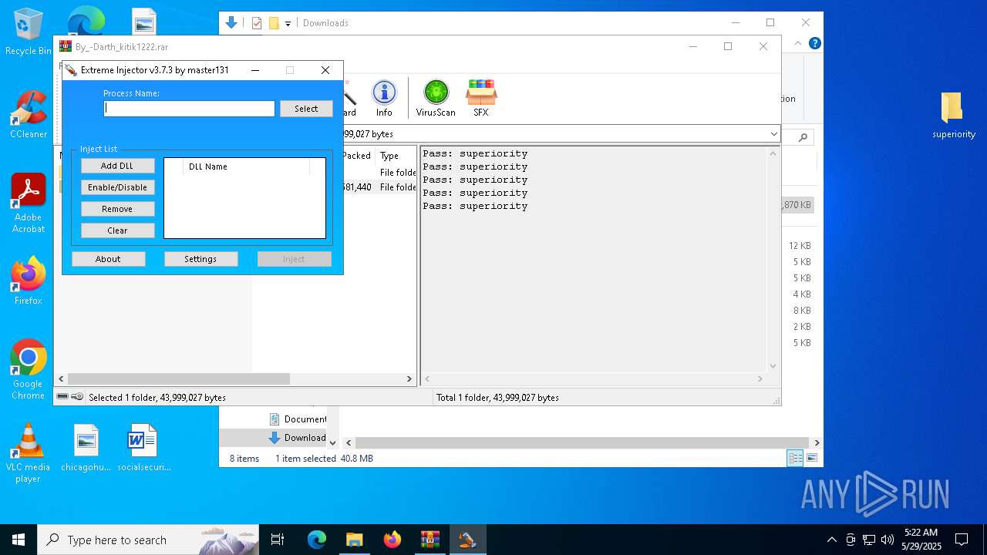
Task: Open CCleaner desktop shortcut
Action: pos(29,114)
